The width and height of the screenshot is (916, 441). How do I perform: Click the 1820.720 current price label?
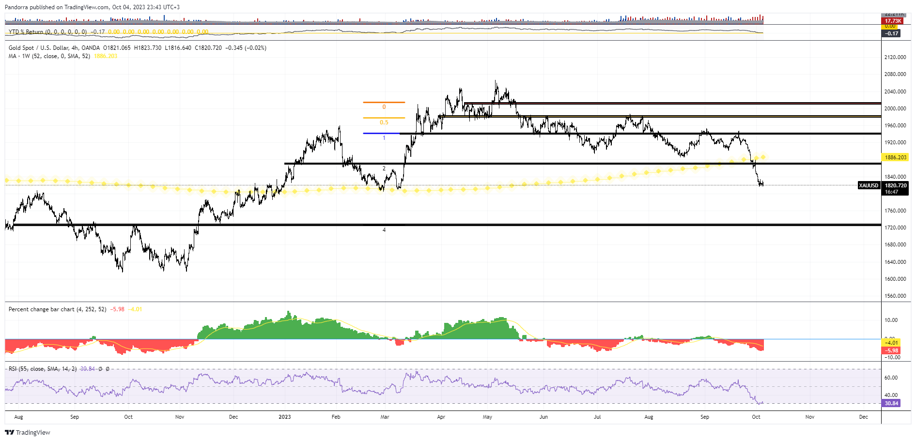pyautogui.click(x=895, y=185)
